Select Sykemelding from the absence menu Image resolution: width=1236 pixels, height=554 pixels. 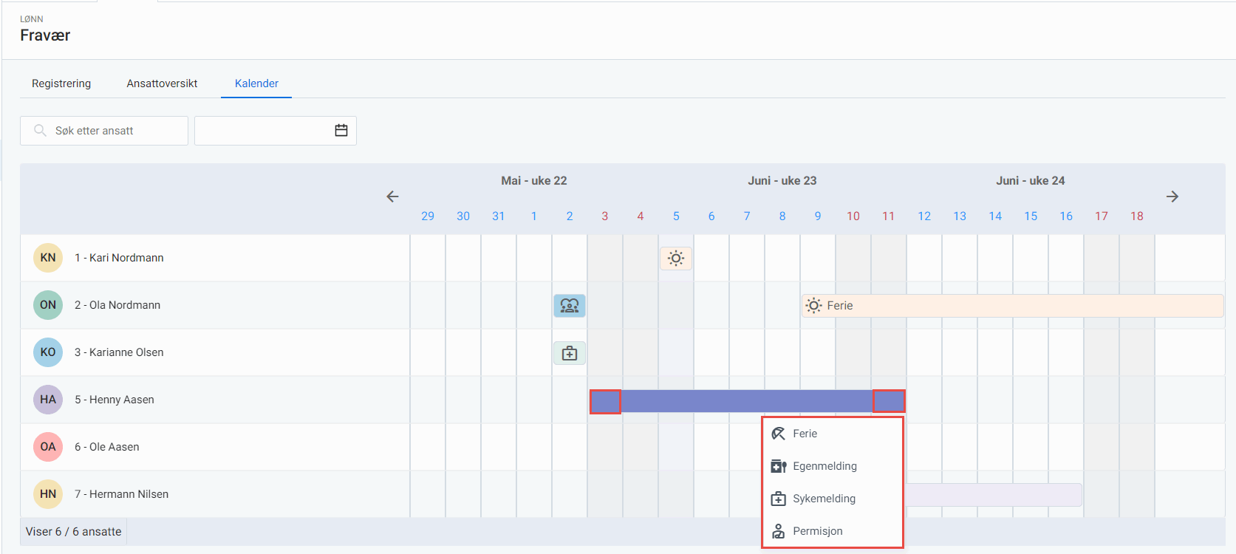click(824, 499)
